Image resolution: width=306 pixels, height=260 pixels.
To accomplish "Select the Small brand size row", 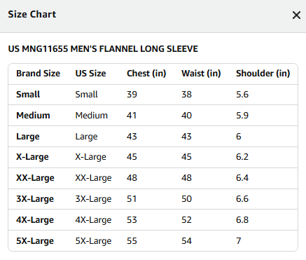I will (x=153, y=95).
